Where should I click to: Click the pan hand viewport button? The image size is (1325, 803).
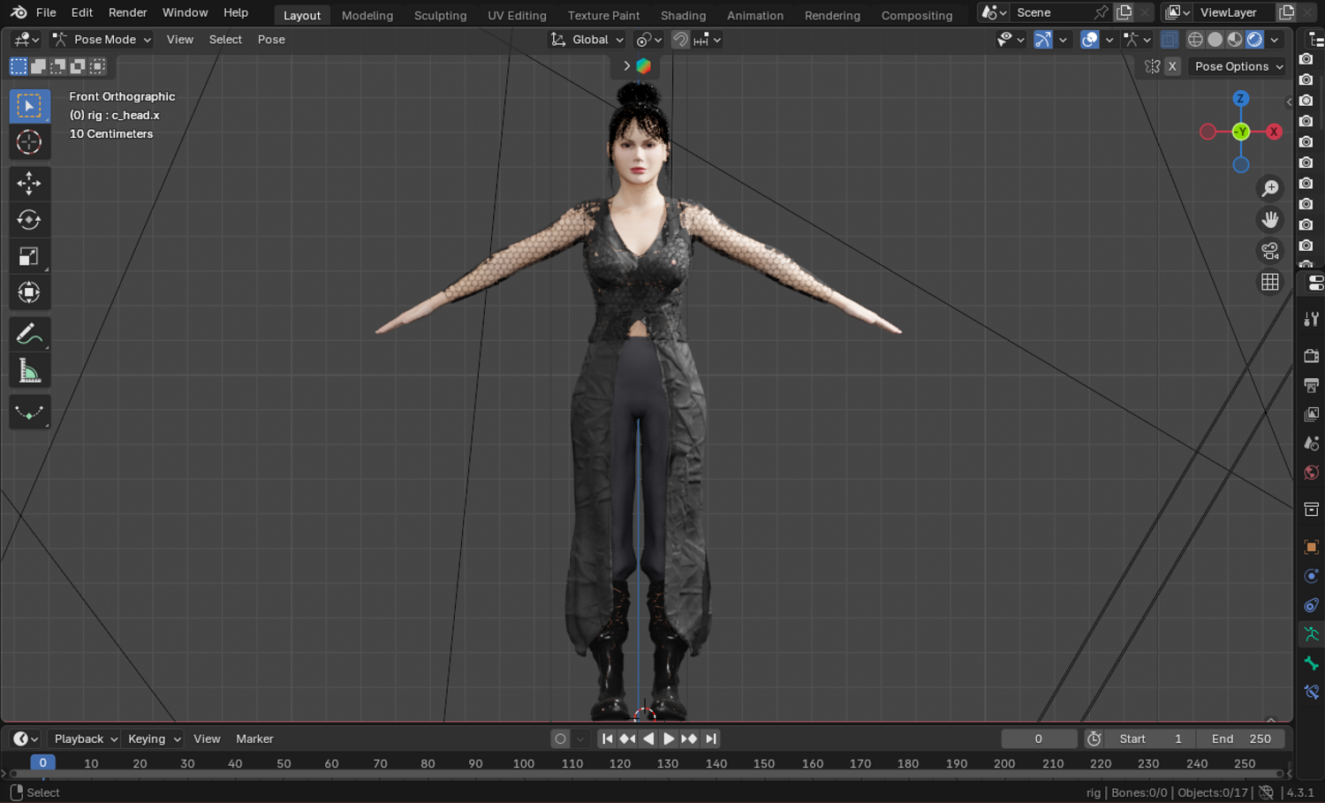[x=1270, y=219]
